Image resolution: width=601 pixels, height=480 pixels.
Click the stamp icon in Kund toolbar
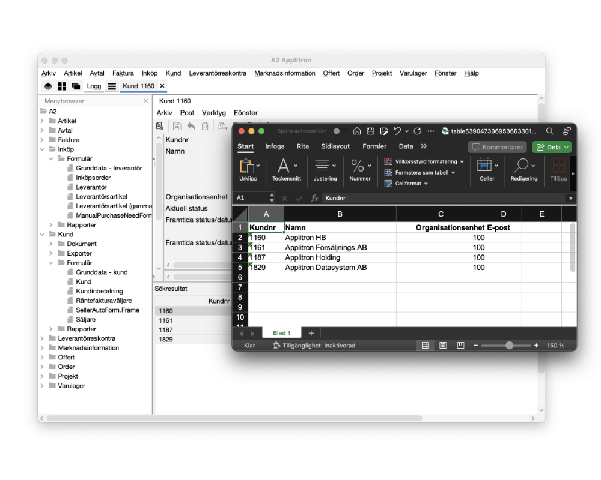click(x=222, y=126)
